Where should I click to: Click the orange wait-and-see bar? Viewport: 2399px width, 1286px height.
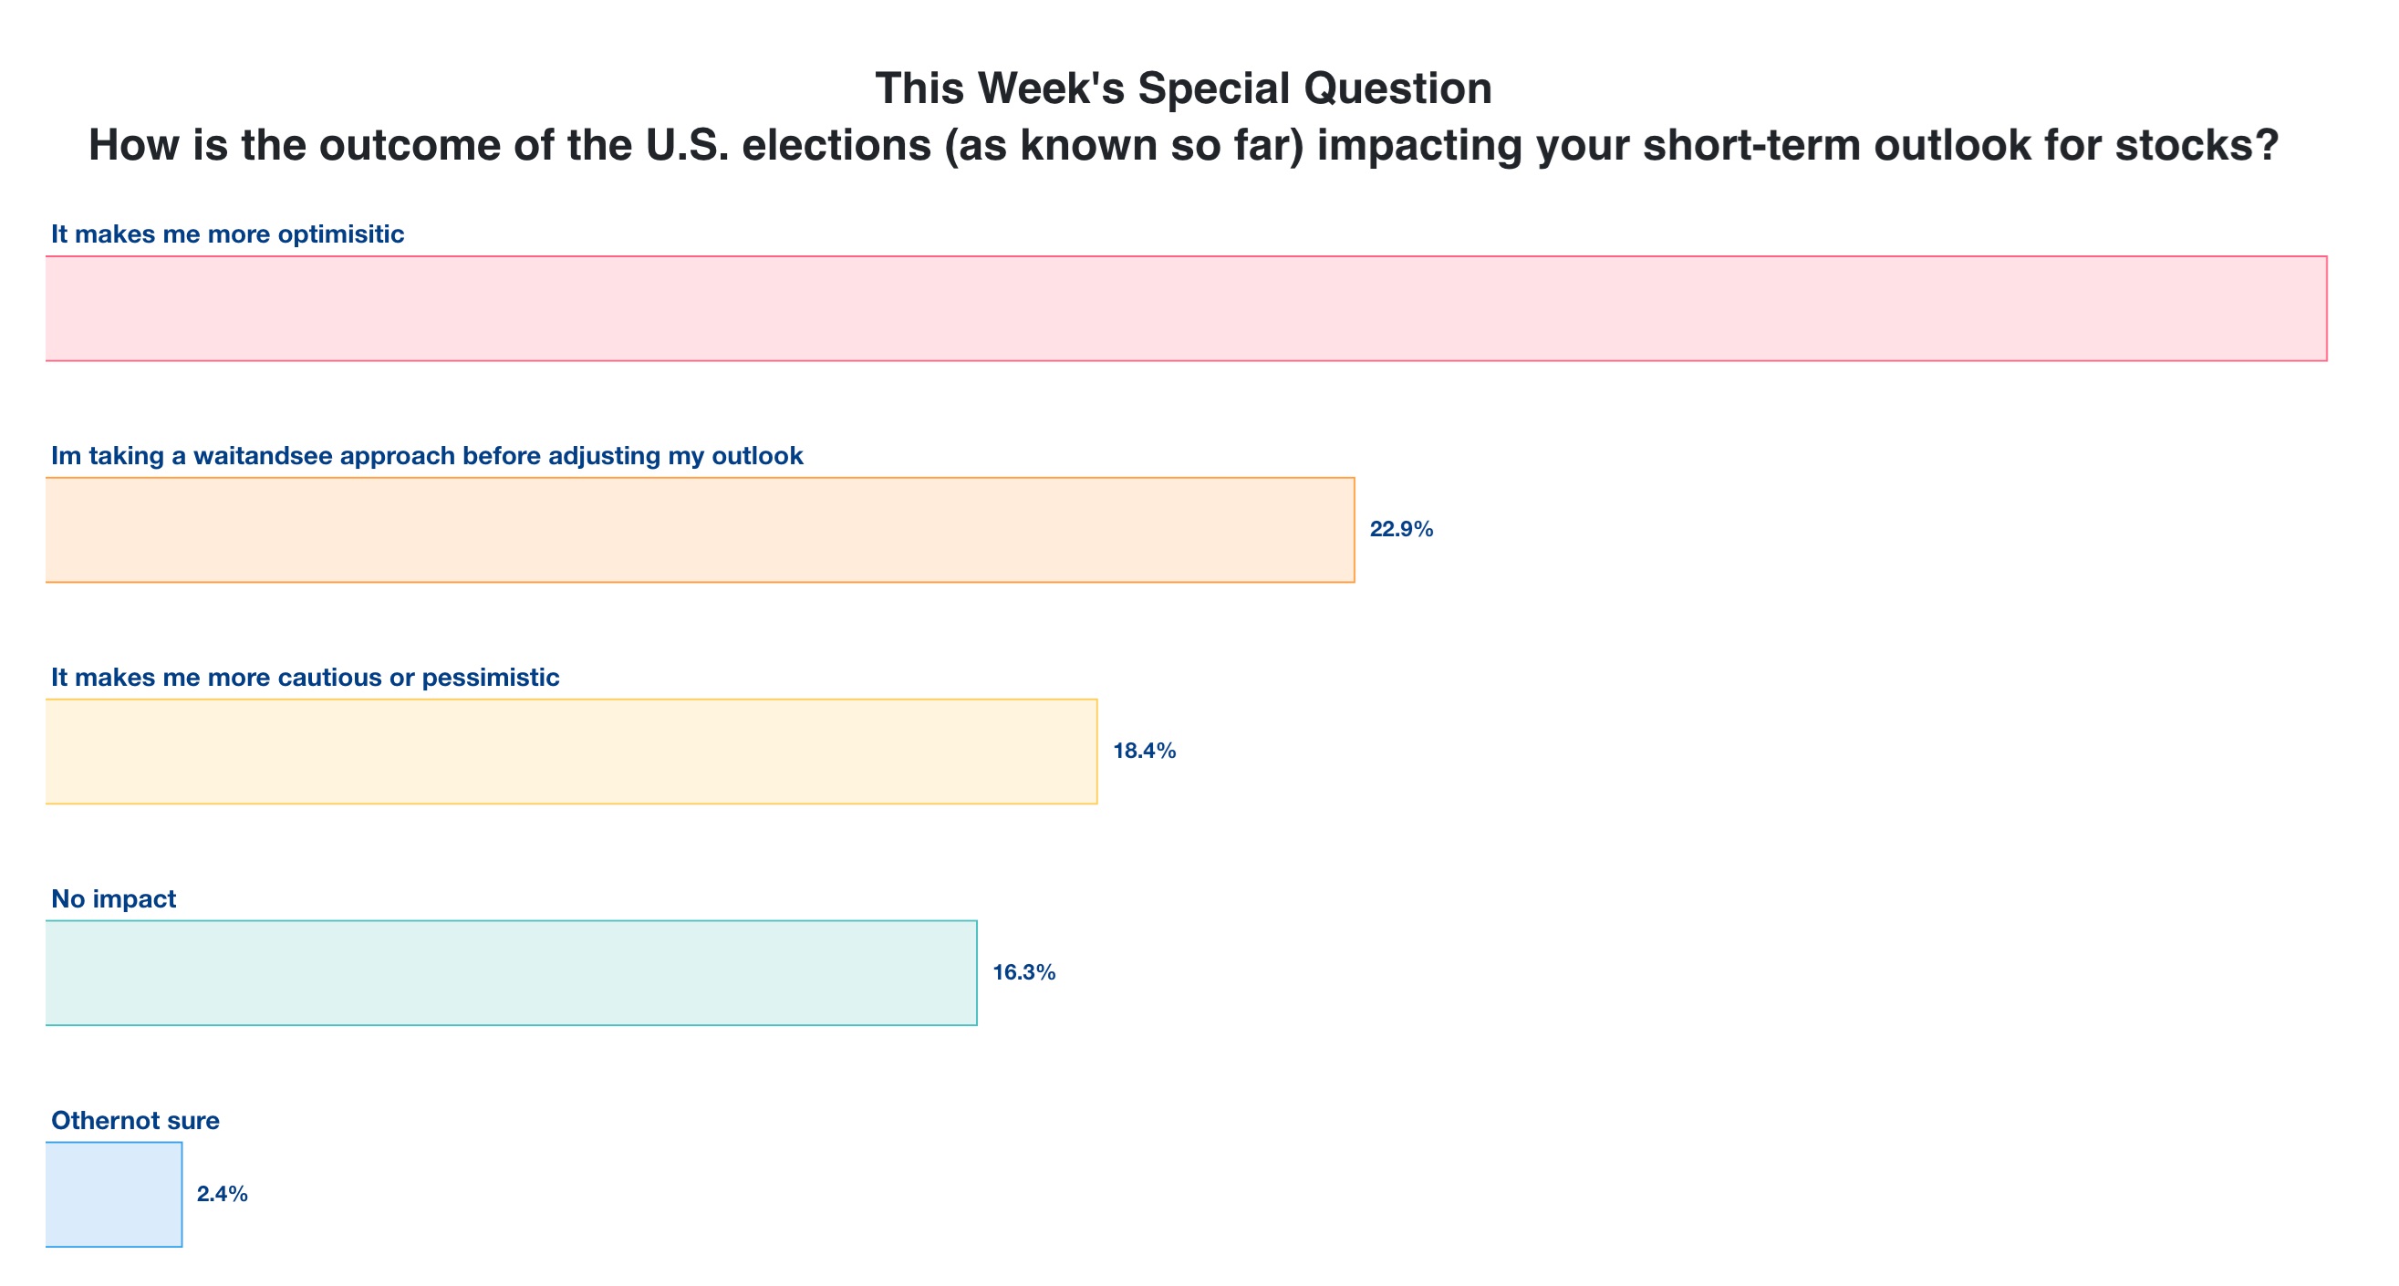(x=700, y=530)
